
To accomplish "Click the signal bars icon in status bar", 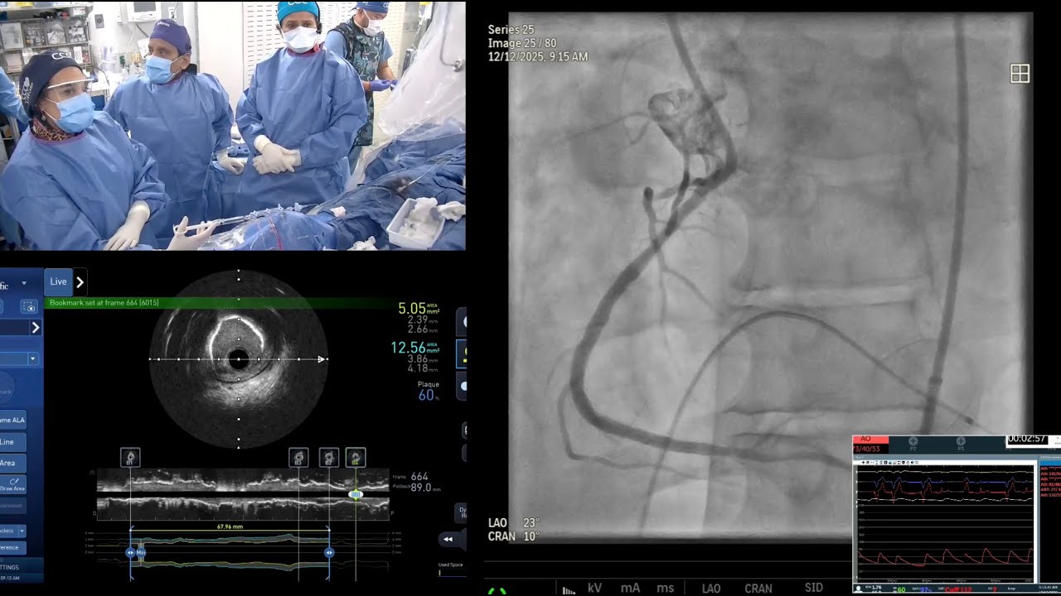I will pos(569,589).
